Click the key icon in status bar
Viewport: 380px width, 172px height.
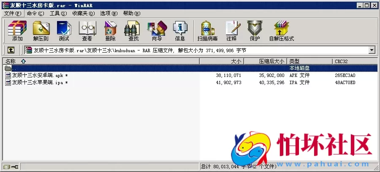coord(15,167)
